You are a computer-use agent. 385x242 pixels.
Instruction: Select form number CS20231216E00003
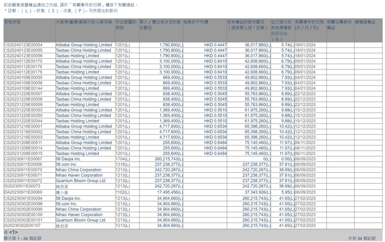tap(23, 137)
